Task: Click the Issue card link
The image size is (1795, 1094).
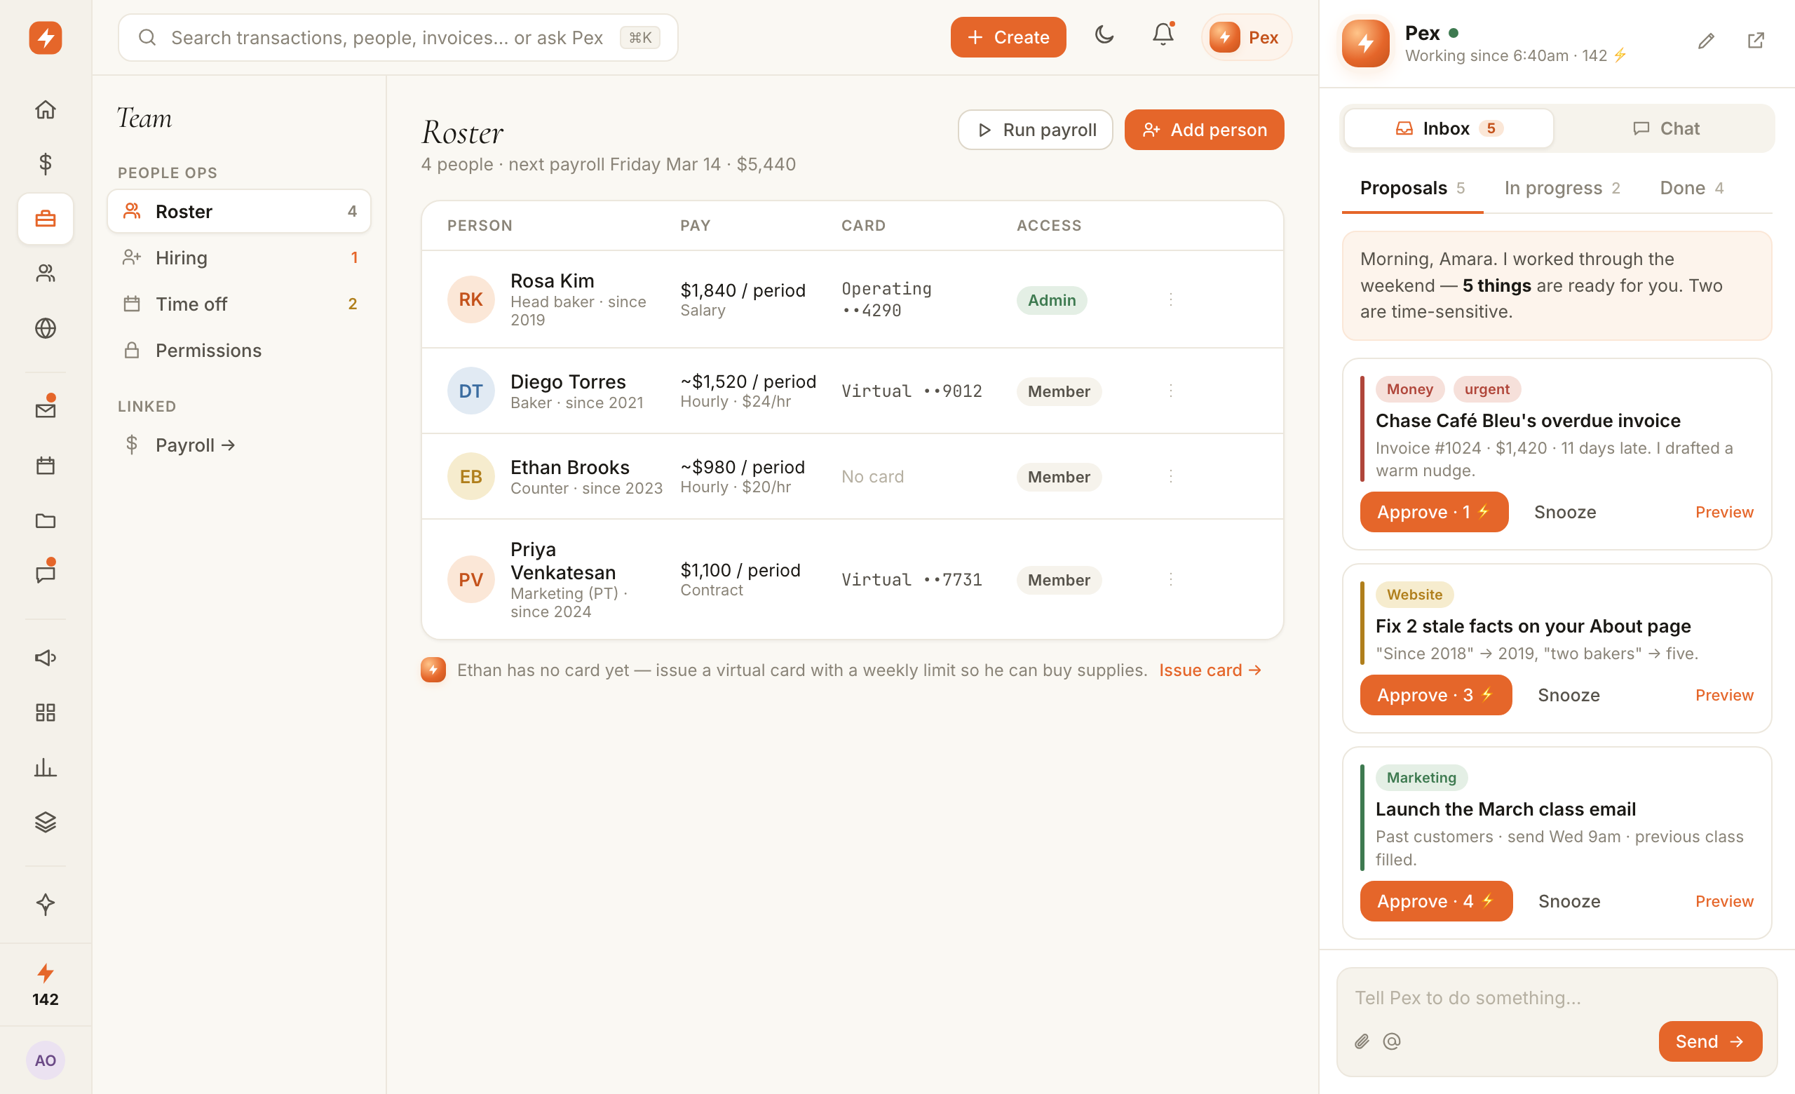Action: (x=1210, y=670)
